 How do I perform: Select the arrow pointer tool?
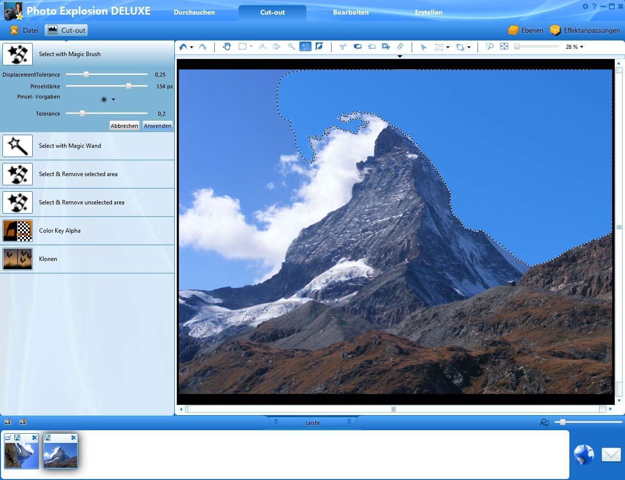point(423,47)
